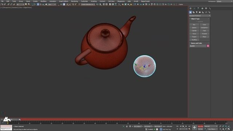Click the Box primitive button

tap(194, 25)
